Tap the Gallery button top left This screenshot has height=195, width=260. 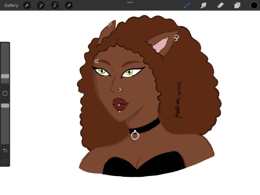pyautogui.click(x=11, y=5)
